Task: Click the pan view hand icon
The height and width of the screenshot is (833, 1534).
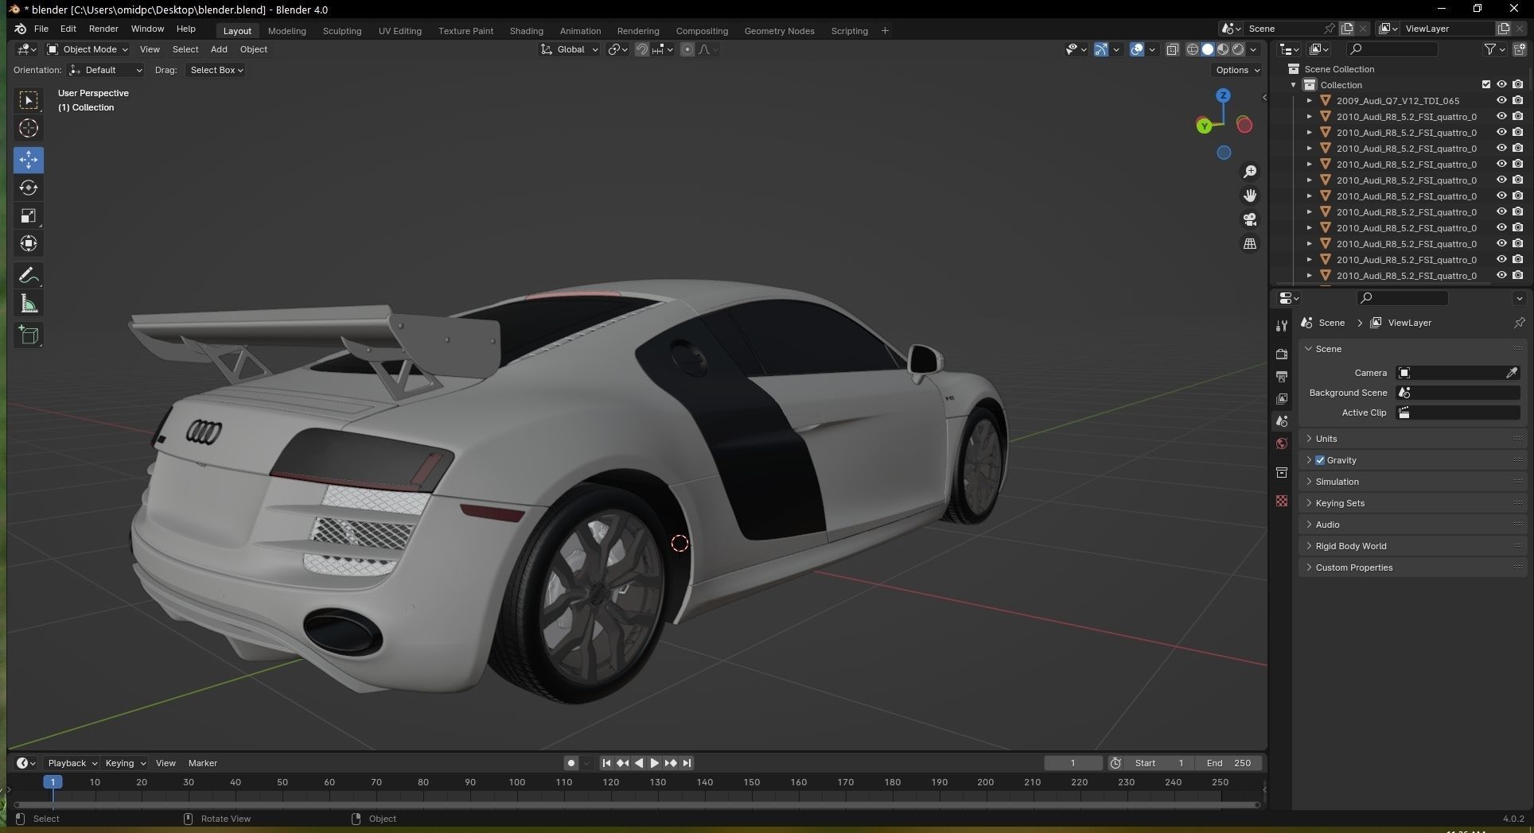Action: tap(1250, 196)
